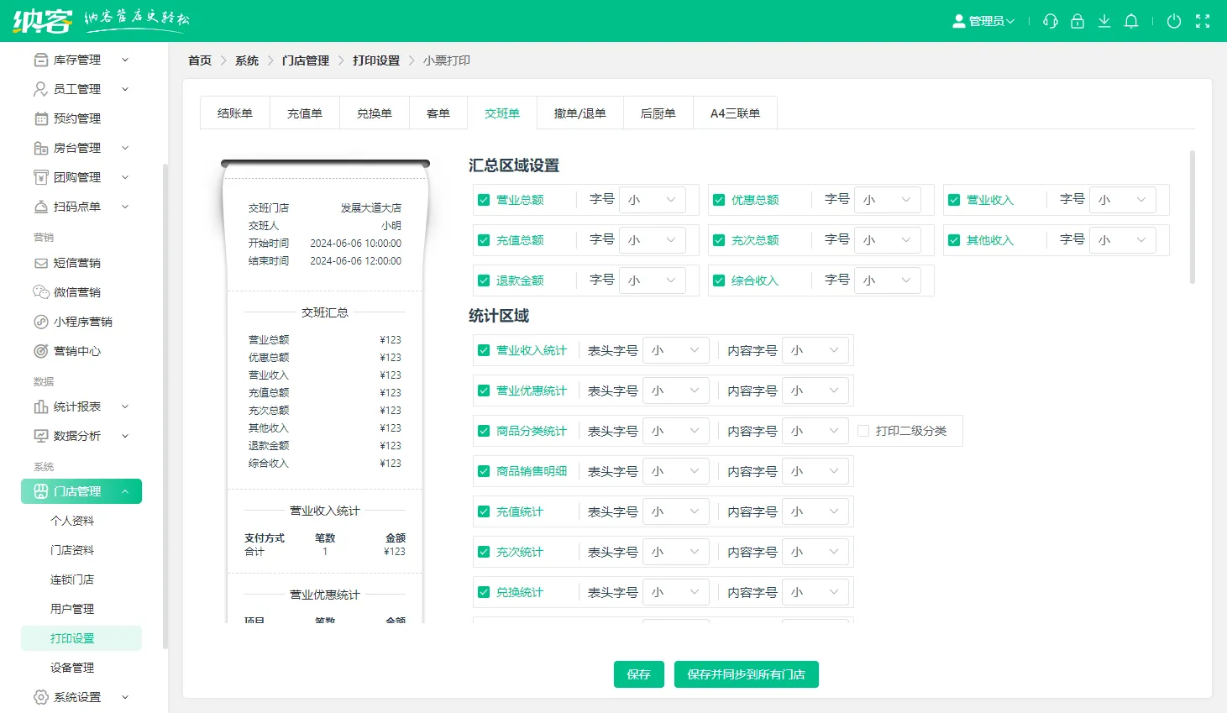1227x713 pixels.
Task: Click the power logout icon
Action: click(x=1174, y=21)
